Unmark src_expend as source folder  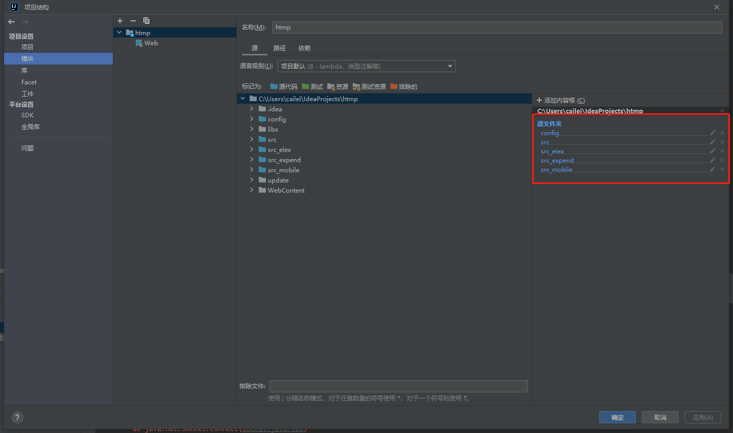pos(722,161)
